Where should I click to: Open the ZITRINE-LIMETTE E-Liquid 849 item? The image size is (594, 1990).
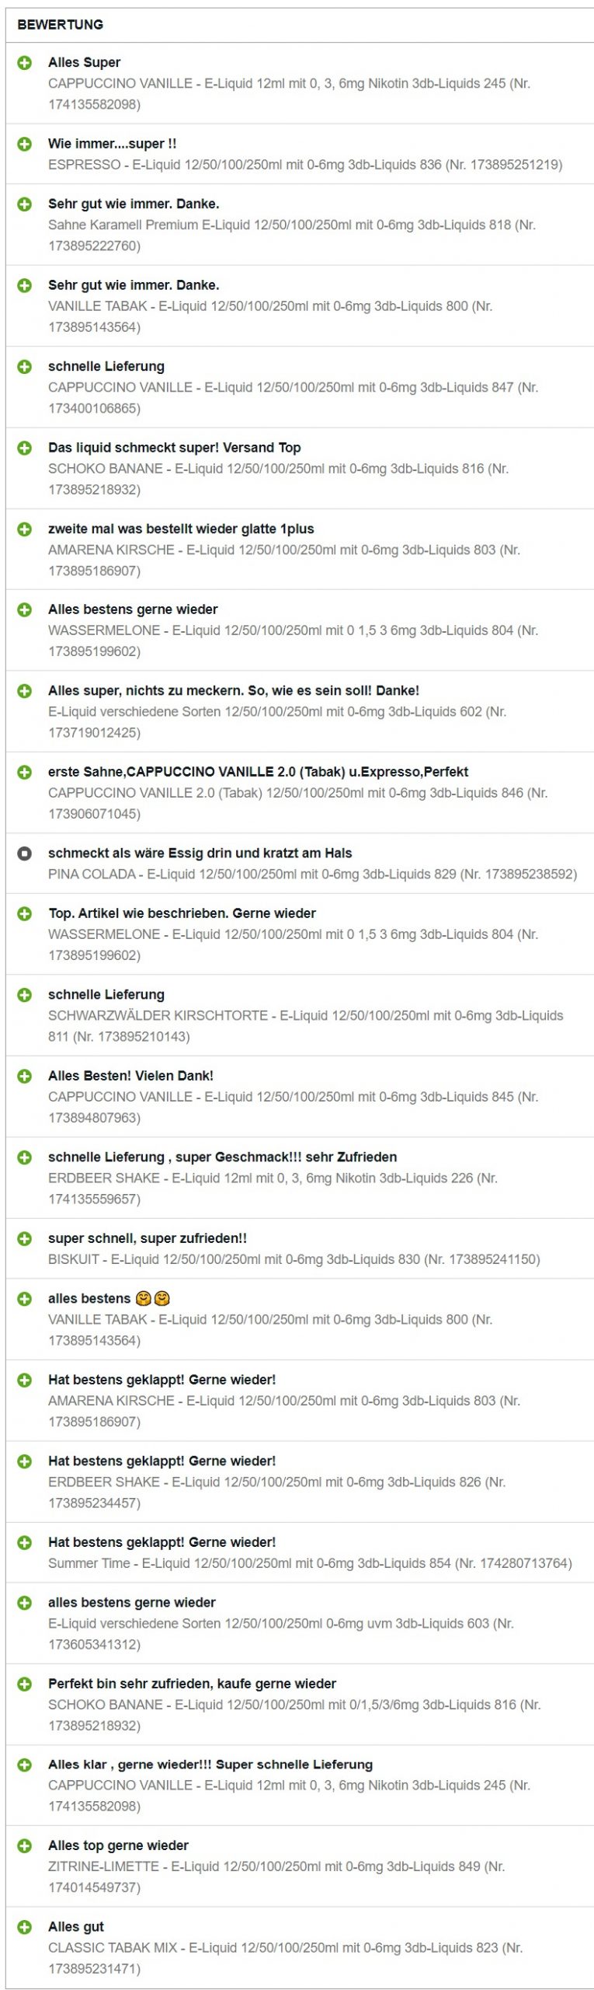pyautogui.click(x=276, y=1876)
